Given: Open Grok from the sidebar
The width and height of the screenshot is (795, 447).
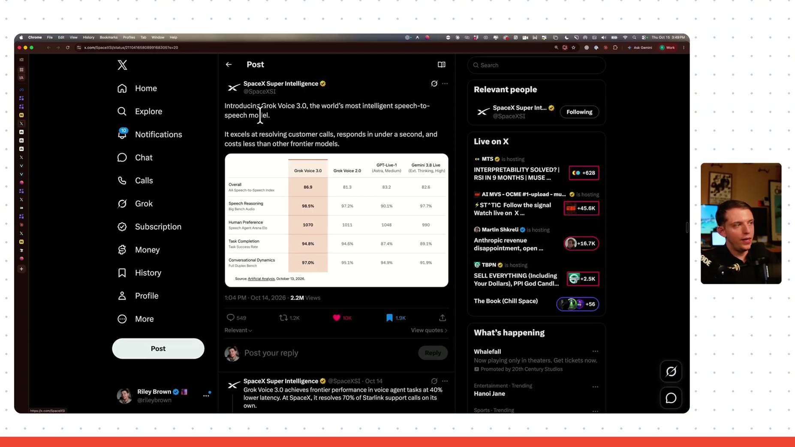Looking at the screenshot, I should tap(135, 204).
